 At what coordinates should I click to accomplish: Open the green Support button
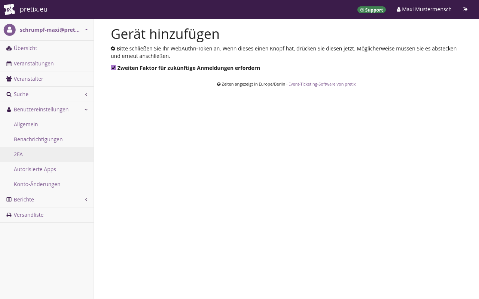click(x=372, y=10)
